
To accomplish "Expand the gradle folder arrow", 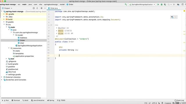I will pos(4,22).
